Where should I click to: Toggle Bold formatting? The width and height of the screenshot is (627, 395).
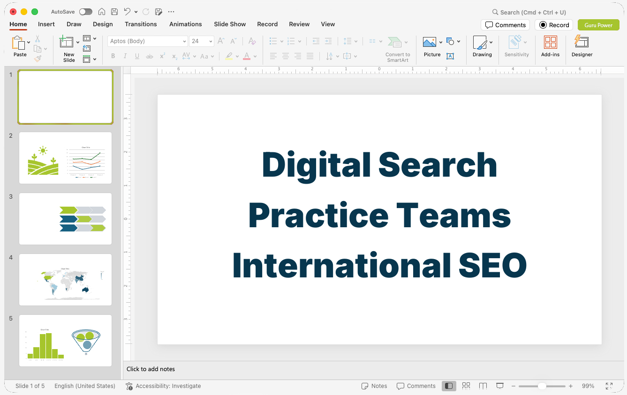(113, 56)
